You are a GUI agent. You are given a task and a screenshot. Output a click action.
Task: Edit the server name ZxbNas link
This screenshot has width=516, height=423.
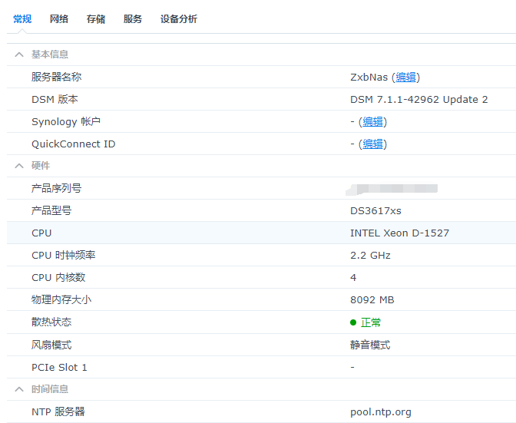coord(405,77)
